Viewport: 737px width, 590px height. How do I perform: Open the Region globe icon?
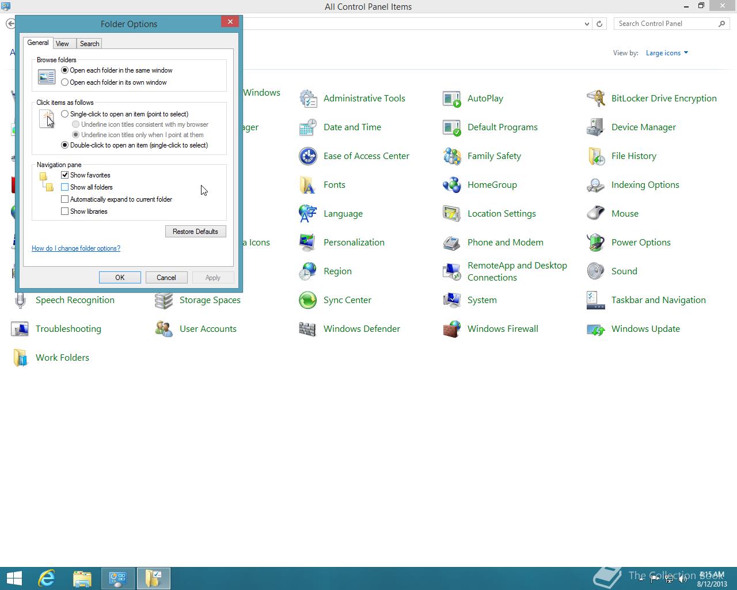[308, 271]
